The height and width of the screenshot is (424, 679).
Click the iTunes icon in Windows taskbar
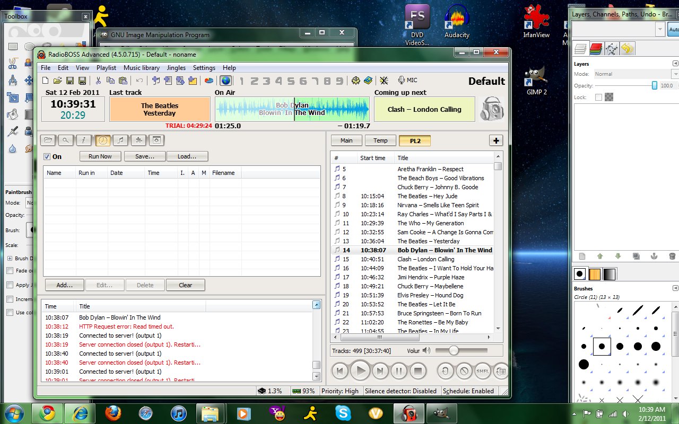(x=179, y=413)
